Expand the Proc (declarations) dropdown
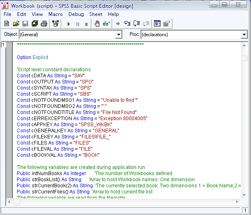The image size is (251, 215). pyautogui.click(x=244, y=35)
